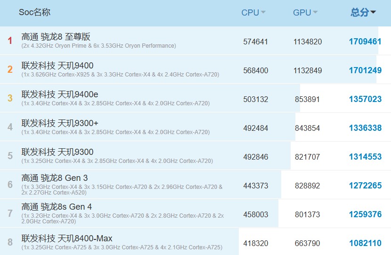The image size is (391, 255).
Task: Select CPU score 568400
Action: coord(256,70)
